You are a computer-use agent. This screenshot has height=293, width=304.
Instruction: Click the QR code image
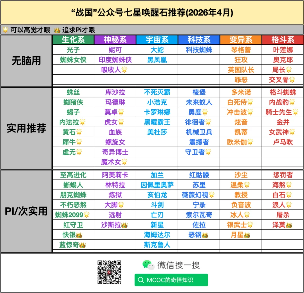[109, 272]
